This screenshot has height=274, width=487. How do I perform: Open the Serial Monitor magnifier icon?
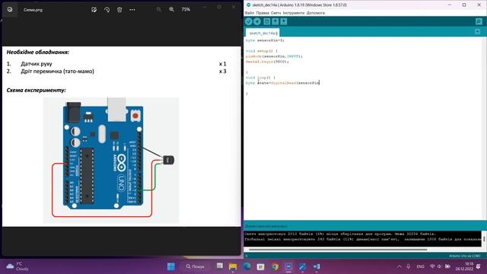pos(479,21)
